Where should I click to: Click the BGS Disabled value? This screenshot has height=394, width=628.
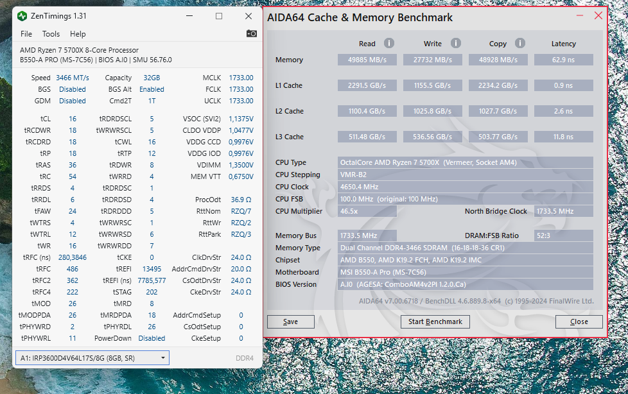(73, 89)
